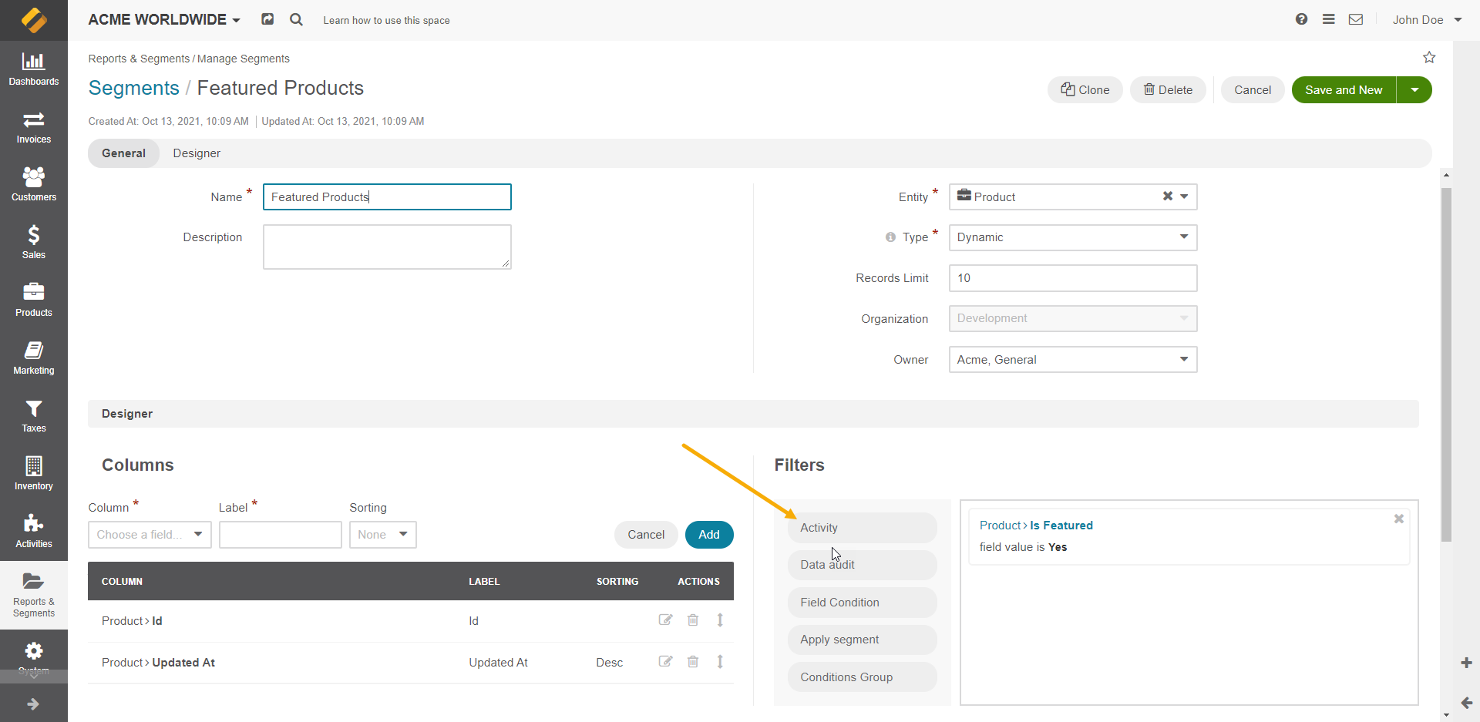The height and width of the screenshot is (722, 1480).
Task: Open the Invoices sidebar section
Action: click(33, 127)
